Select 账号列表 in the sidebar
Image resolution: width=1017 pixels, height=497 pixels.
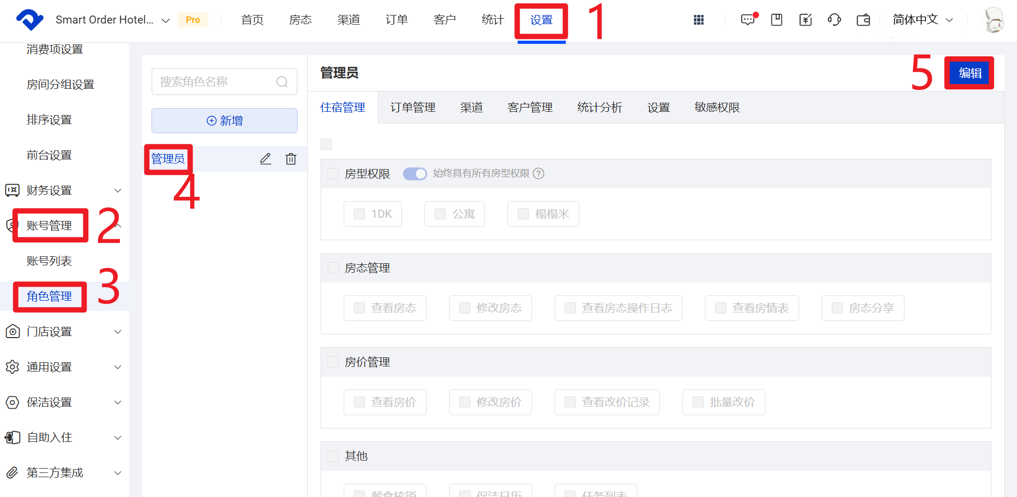tap(49, 261)
